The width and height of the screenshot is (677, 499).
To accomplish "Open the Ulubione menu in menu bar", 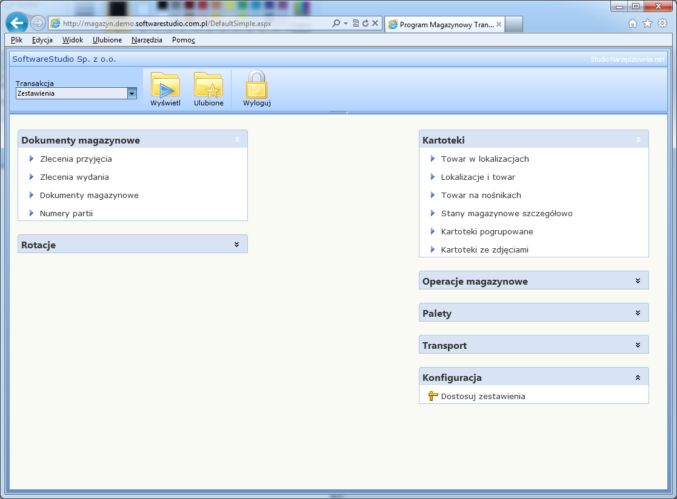I will [107, 40].
